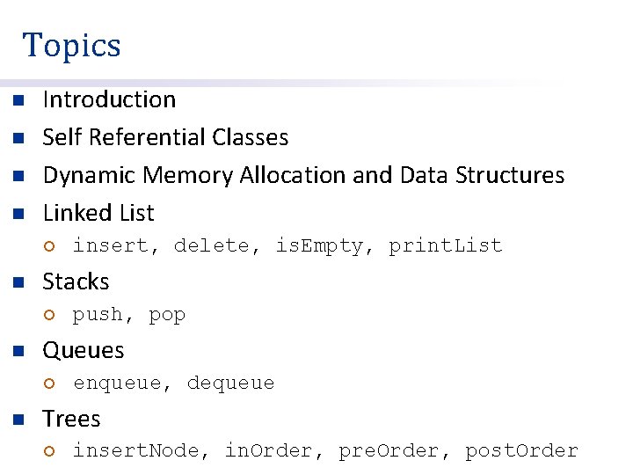Click the "Self Referential Classes" line
Viewport: 633px width, 475px height.
click(x=165, y=137)
